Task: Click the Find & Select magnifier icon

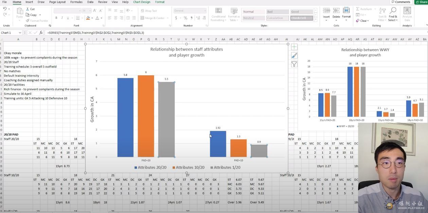Action: coord(393,11)
